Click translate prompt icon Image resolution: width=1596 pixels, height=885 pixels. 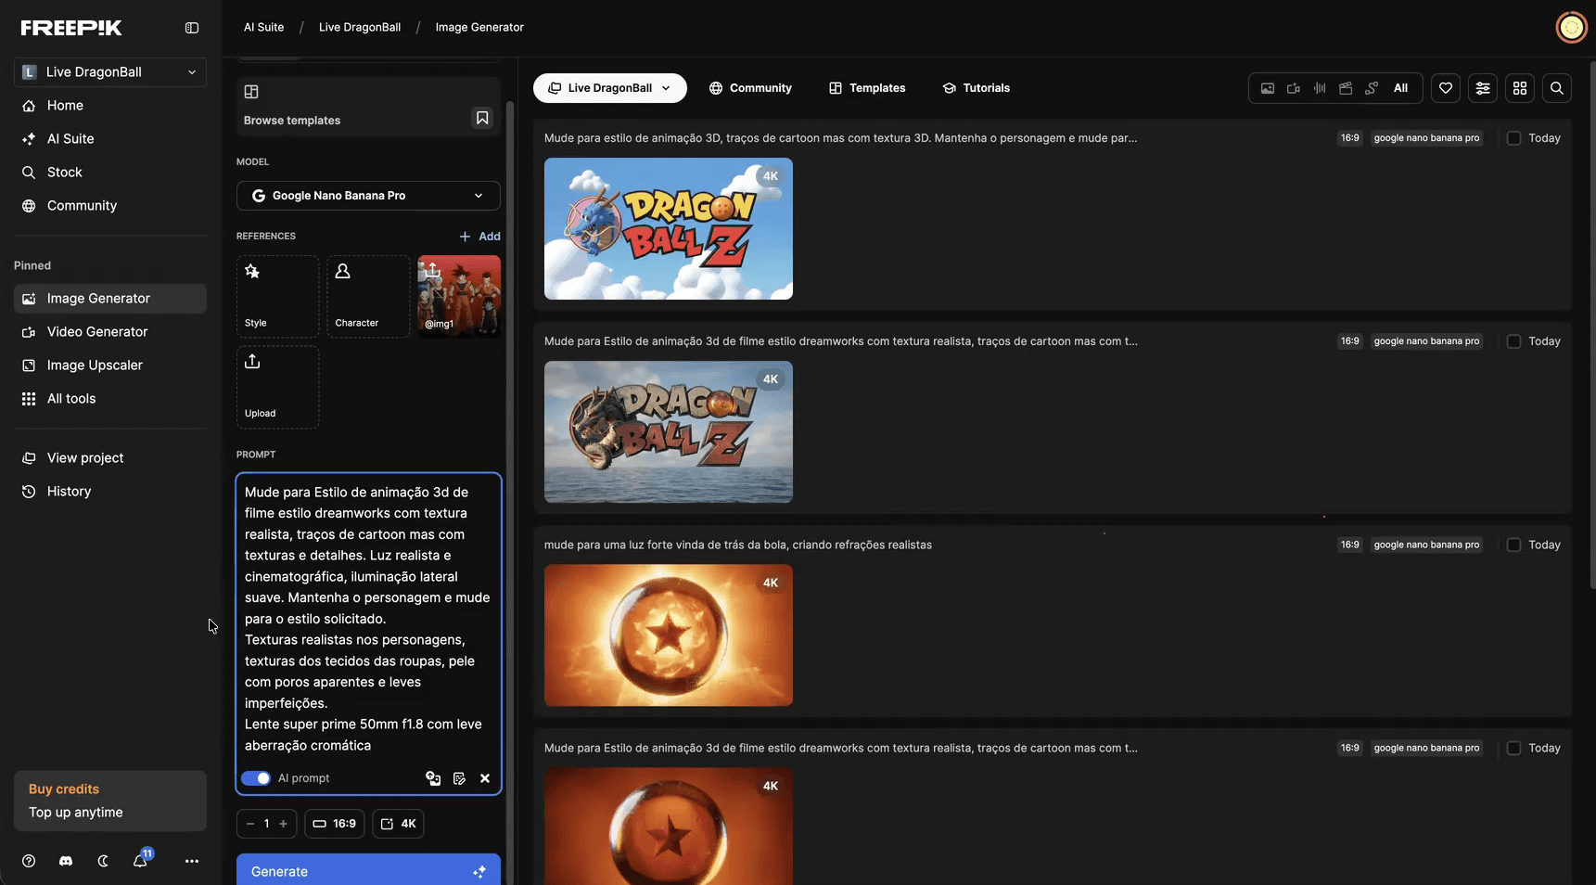pyautogui.click(x=433, y=778)
